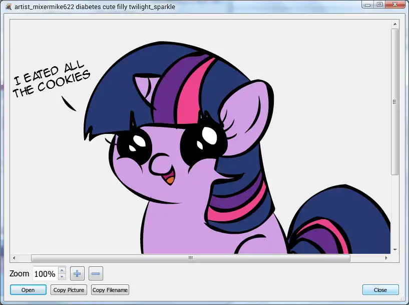Click the 100% zoom input field
The width and height of the screenshot is (409, 305).
point(46,273)
